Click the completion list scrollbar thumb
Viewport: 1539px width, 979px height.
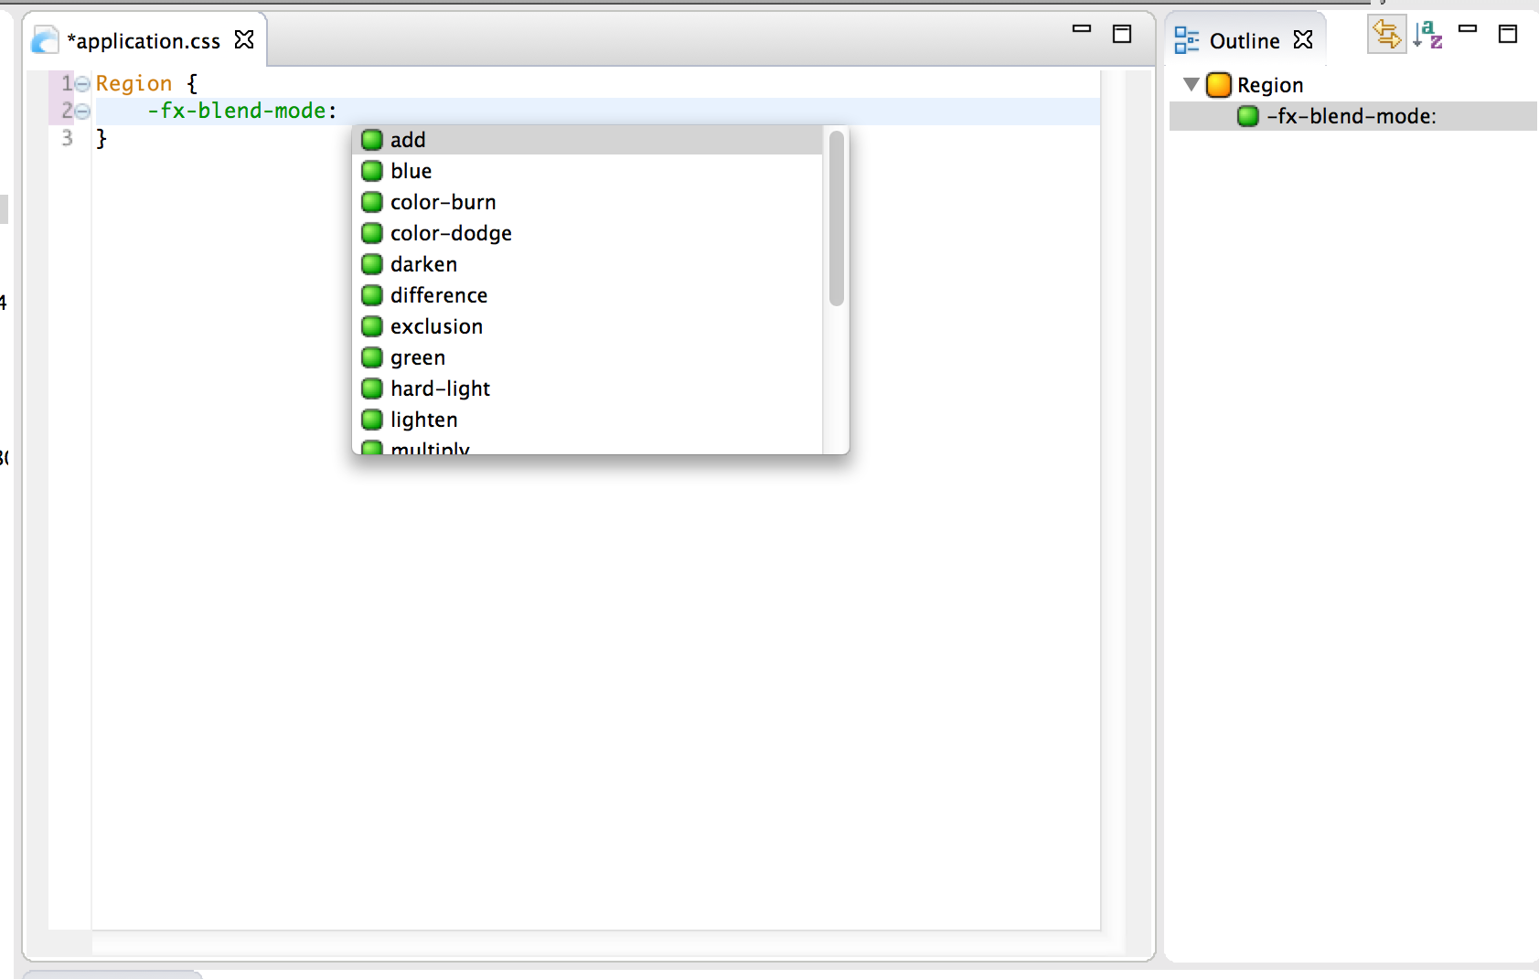(836, 218)
